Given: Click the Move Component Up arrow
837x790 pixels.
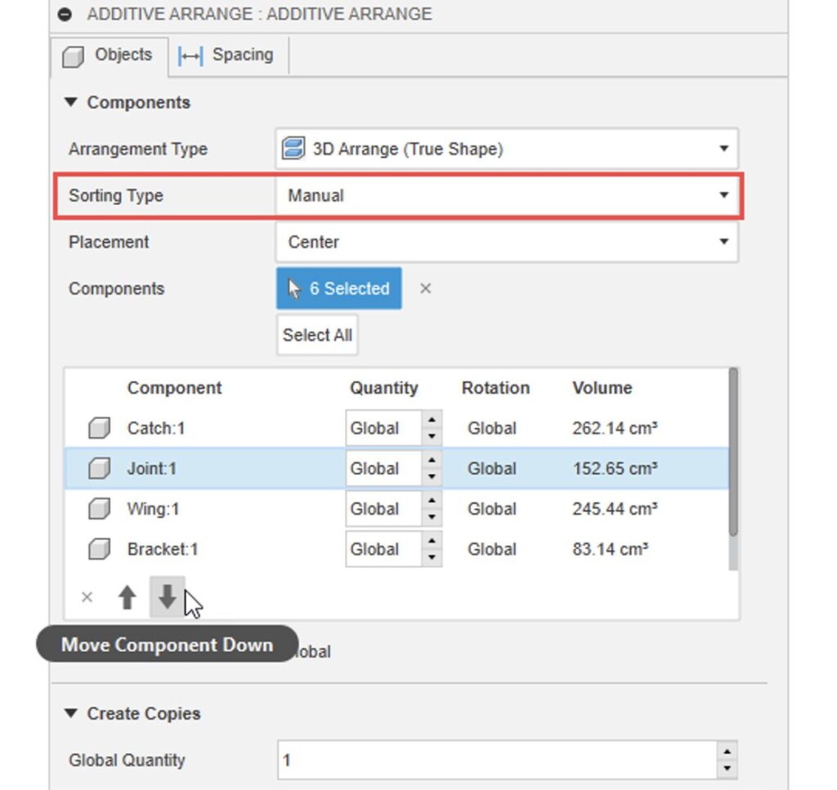Looking at the screenshot, I should (x=127, y=598).
